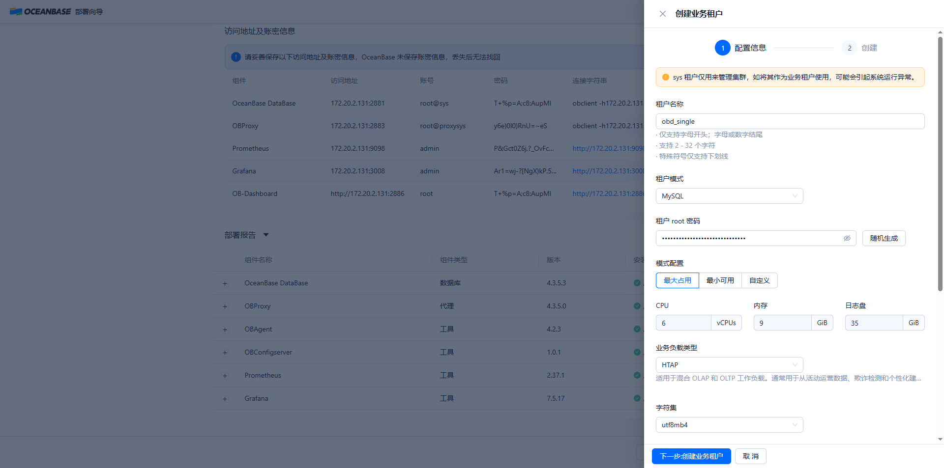Click the address 172.20.2.131:2883
The width and height of the screenshot is (944, 468).
coord(357,126)
